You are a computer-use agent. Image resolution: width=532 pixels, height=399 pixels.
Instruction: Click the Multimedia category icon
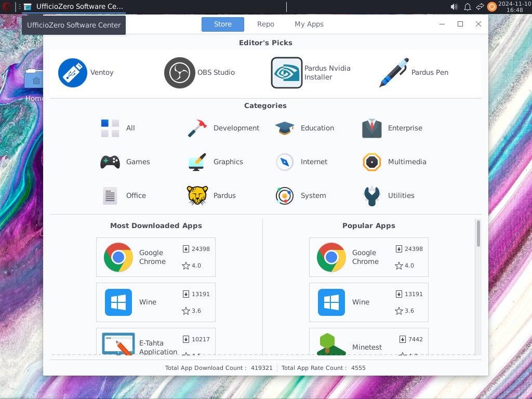pos(372,162)
